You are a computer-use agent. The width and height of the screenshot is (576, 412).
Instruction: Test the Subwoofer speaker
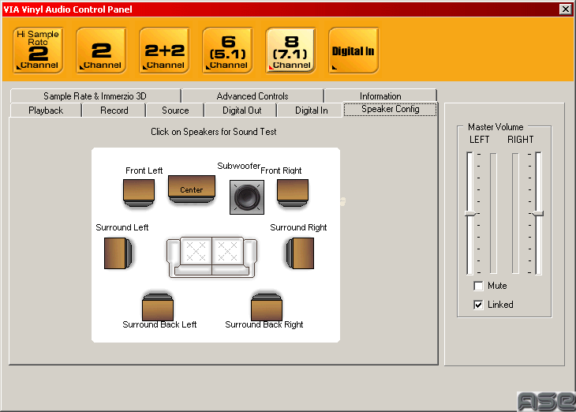tap(247, 197)
